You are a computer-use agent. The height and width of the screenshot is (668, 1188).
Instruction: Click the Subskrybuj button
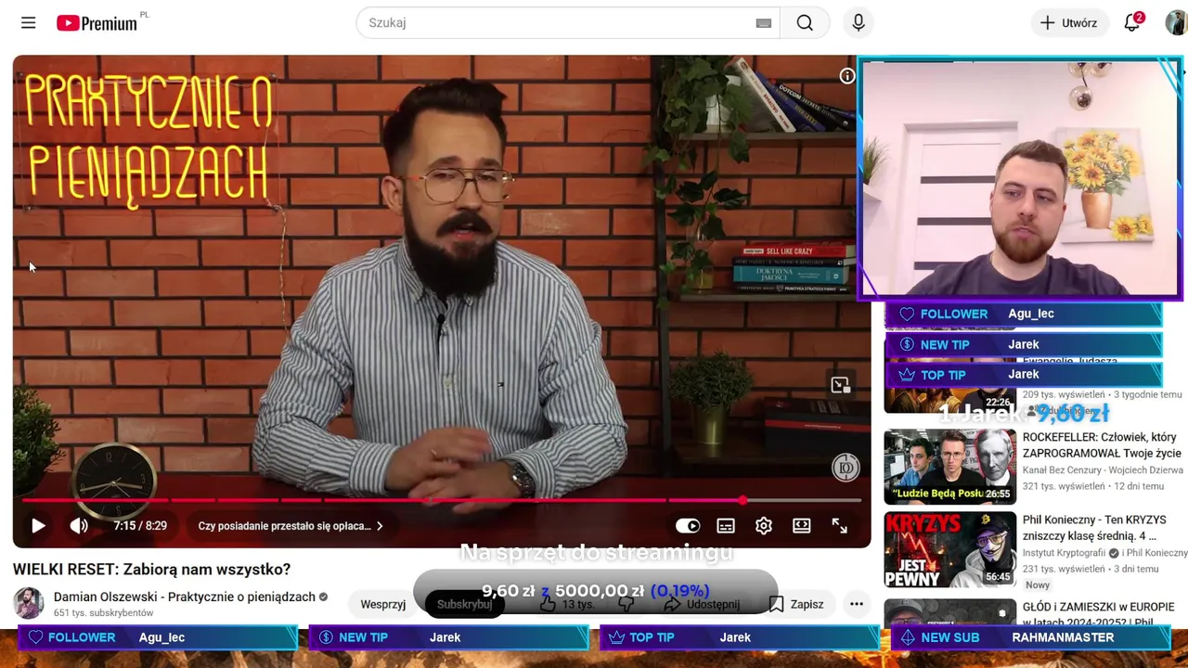click(x=464, y=604)
